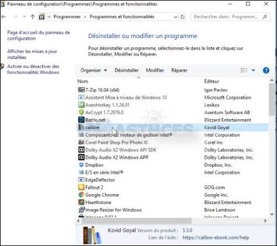
Task: Click the Composants du moteur Intel icon
Action: point(81,135)
